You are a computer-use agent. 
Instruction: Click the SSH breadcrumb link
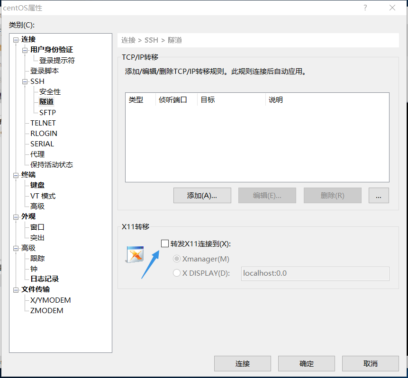pos(151,40)
